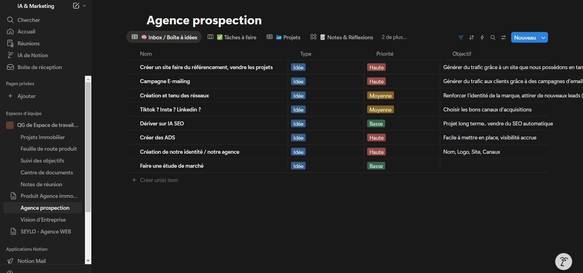Image resolution: width=583 pixels, height=273 pixels.
Task: Open Création et tenu des réseaux item
Action: (x=174, y=96)
